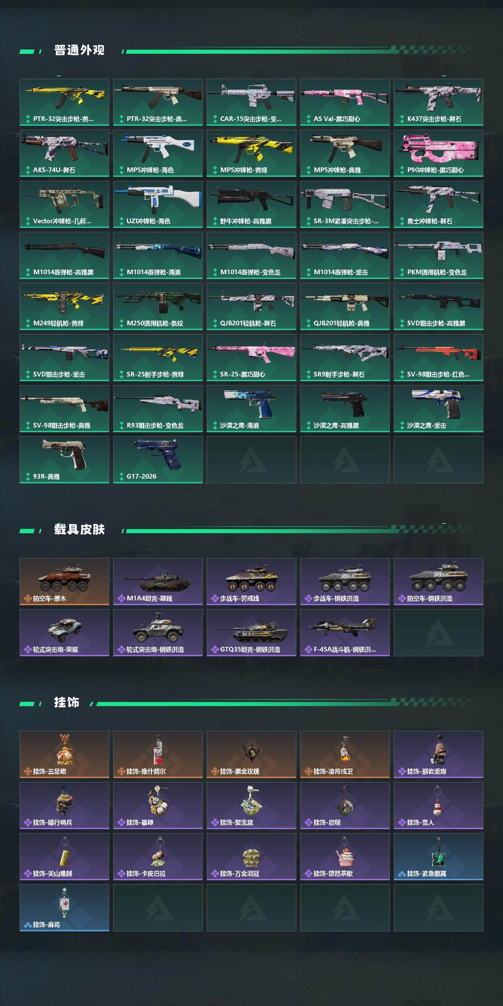
Task: Click the F-45A战斗机 fighter jet skin
Action: coord(345,633)
